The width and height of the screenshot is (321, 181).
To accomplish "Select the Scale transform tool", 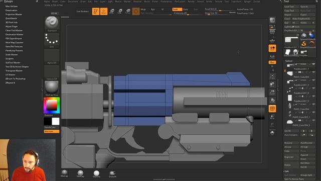I will coord(120,11).
